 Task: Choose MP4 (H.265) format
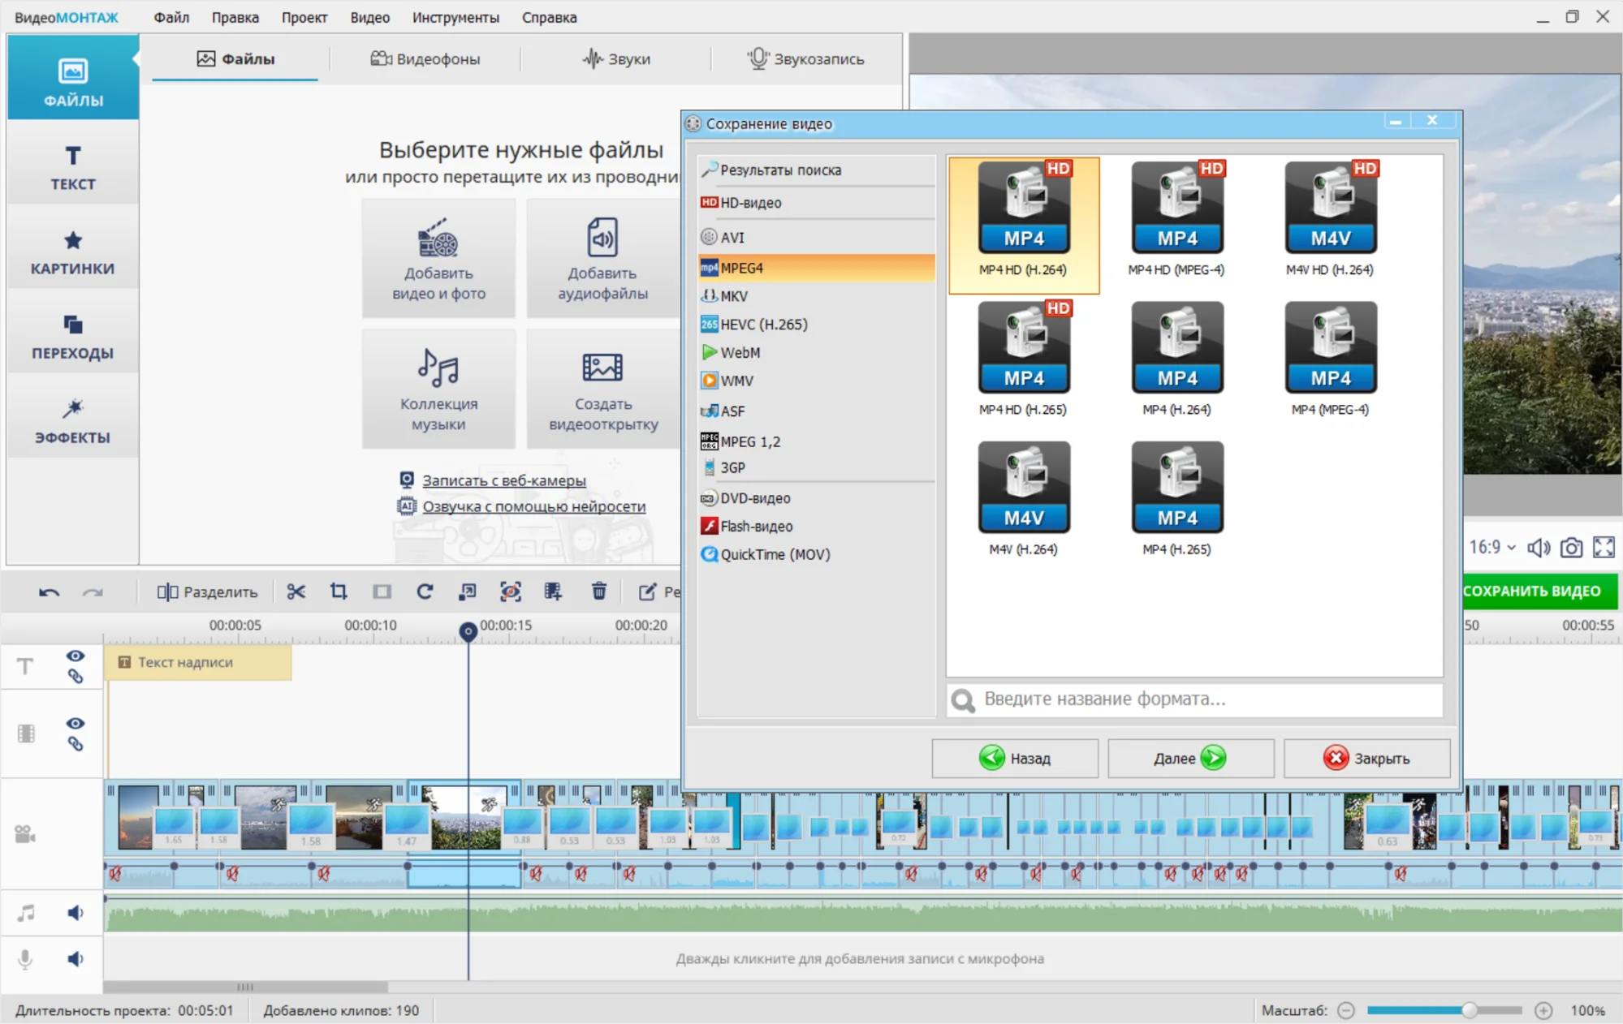pos(1177,499)
